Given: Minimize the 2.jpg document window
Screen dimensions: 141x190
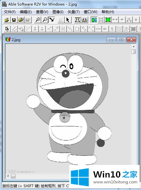Looking at the screenshot, I should pyautogui.click(x=111, y=40).
